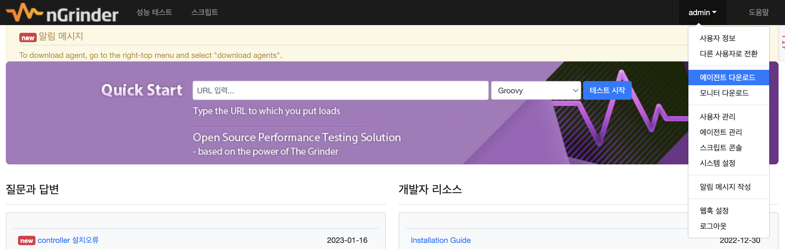Click the new badge beside controller 설치오류
Viewport: 785px width, 249px height.
coord(27,241)
